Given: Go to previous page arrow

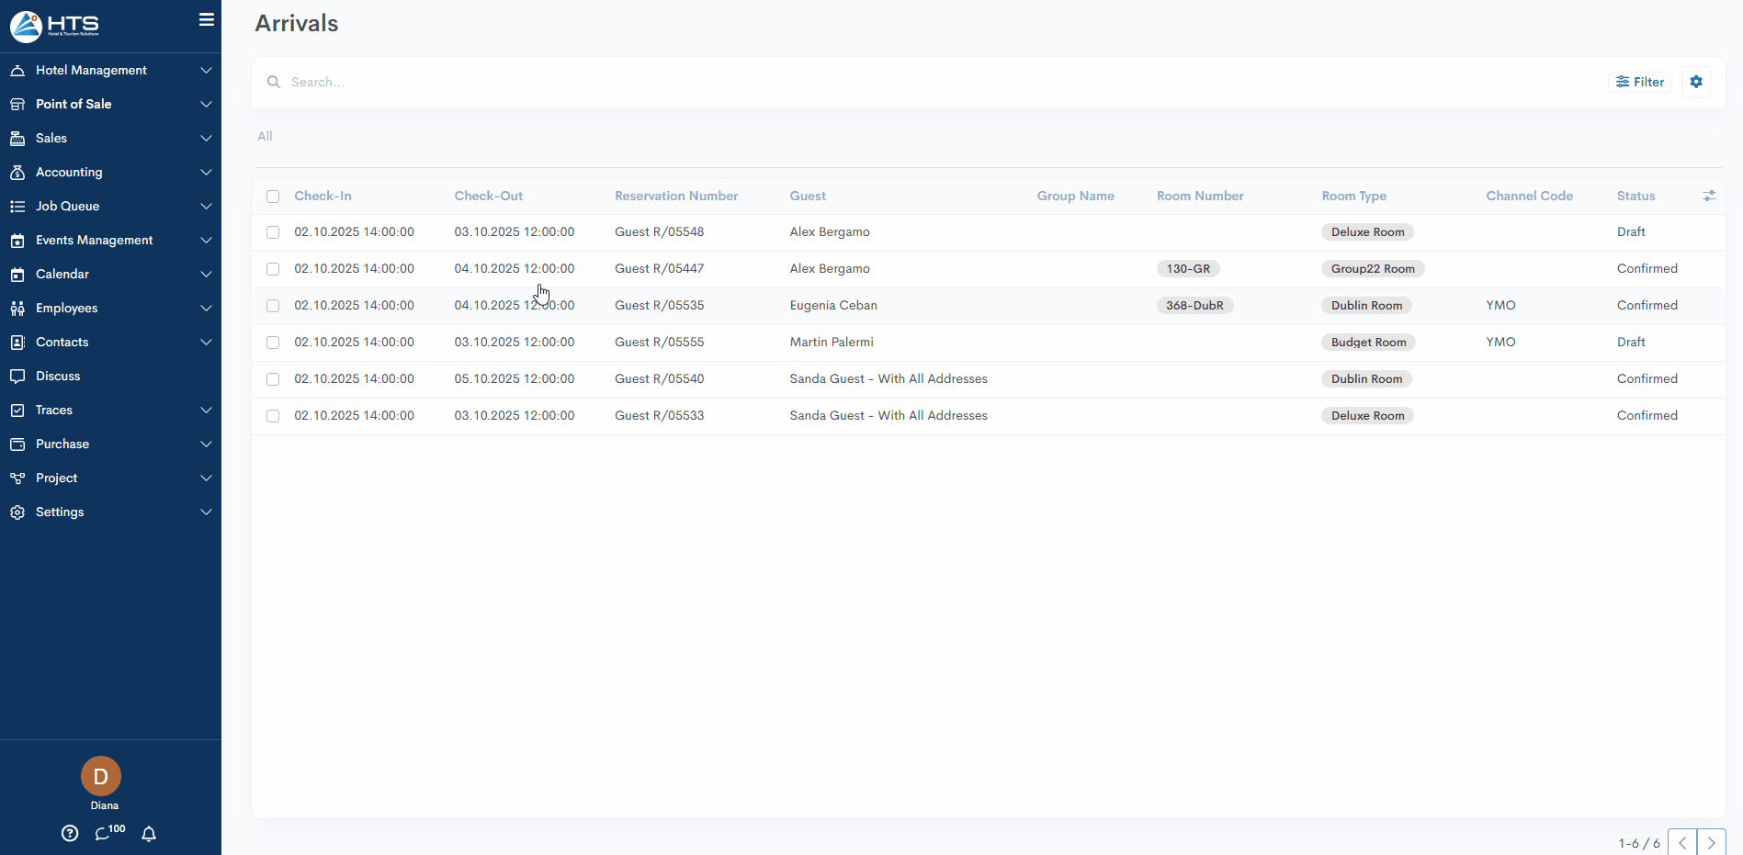Looking at the screenshot, I should tap(1682, 842).
